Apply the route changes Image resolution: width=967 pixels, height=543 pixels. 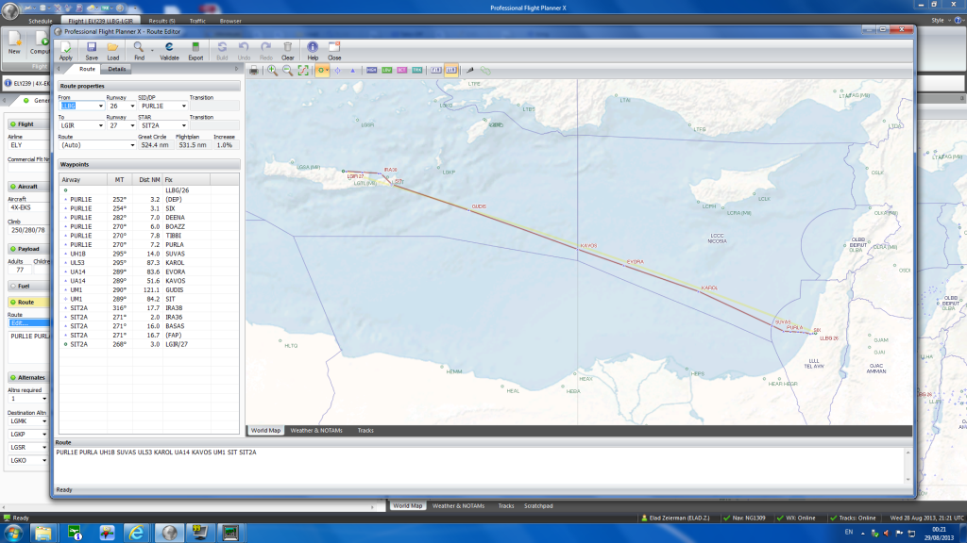click(x=66, y=50)
